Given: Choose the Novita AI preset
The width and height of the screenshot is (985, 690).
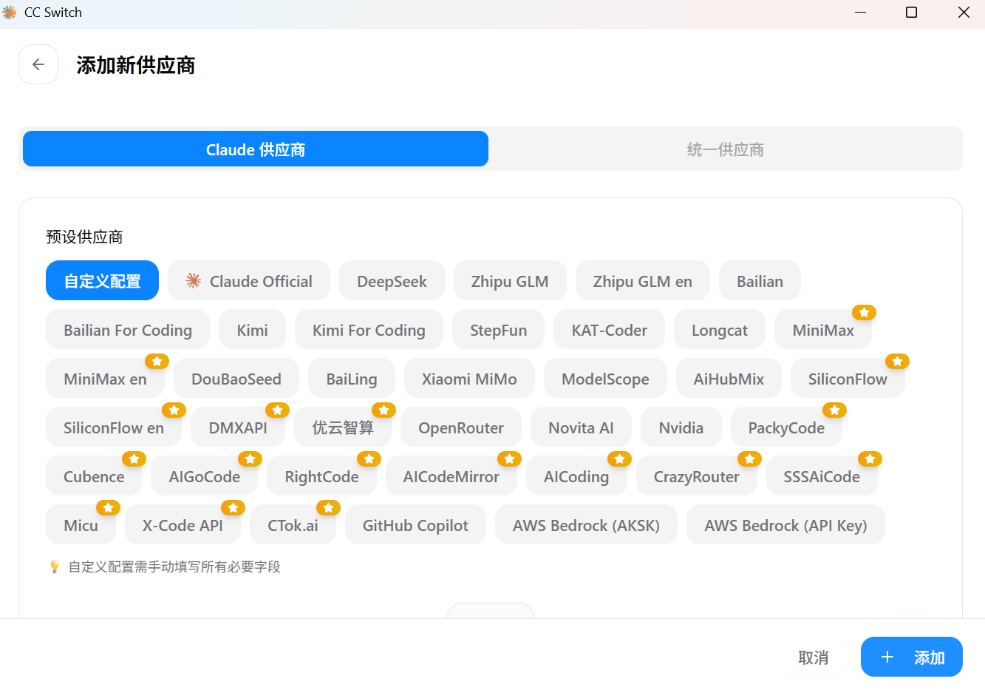Looking at the screenshot, I should click(581, 427).
